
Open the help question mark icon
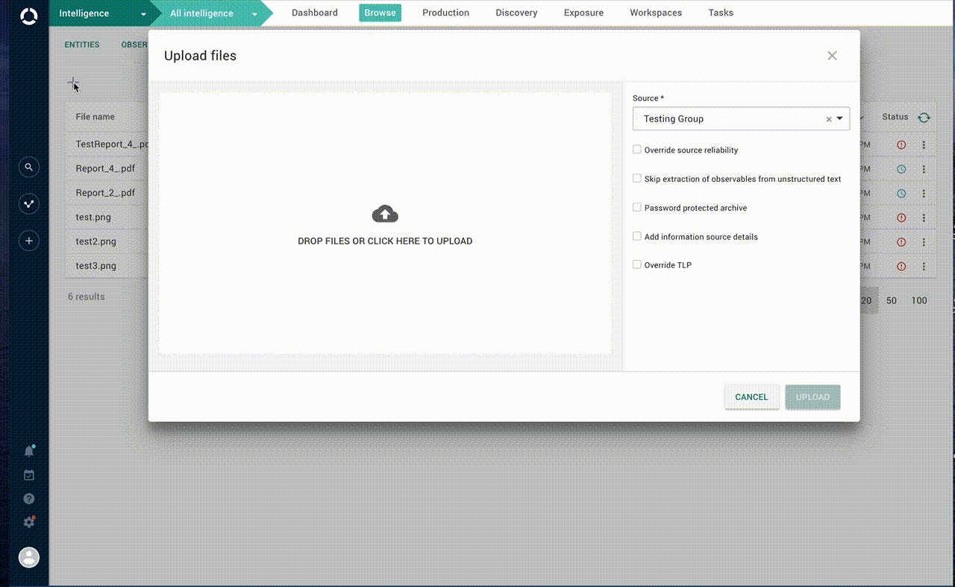[29, 498]
